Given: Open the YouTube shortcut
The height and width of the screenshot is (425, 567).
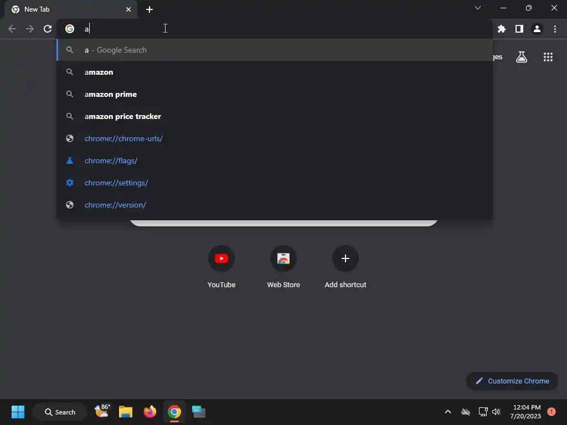Looking at the screenshot, I should coord(221,267).
